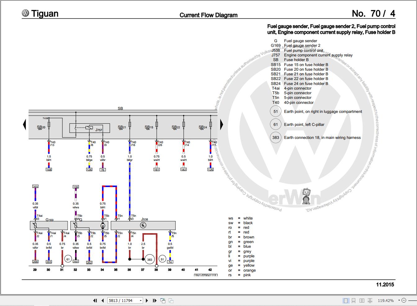Click the color code 'yellow' entry
The width and height of the screenshot is (417, 306).
pos(249,265)
